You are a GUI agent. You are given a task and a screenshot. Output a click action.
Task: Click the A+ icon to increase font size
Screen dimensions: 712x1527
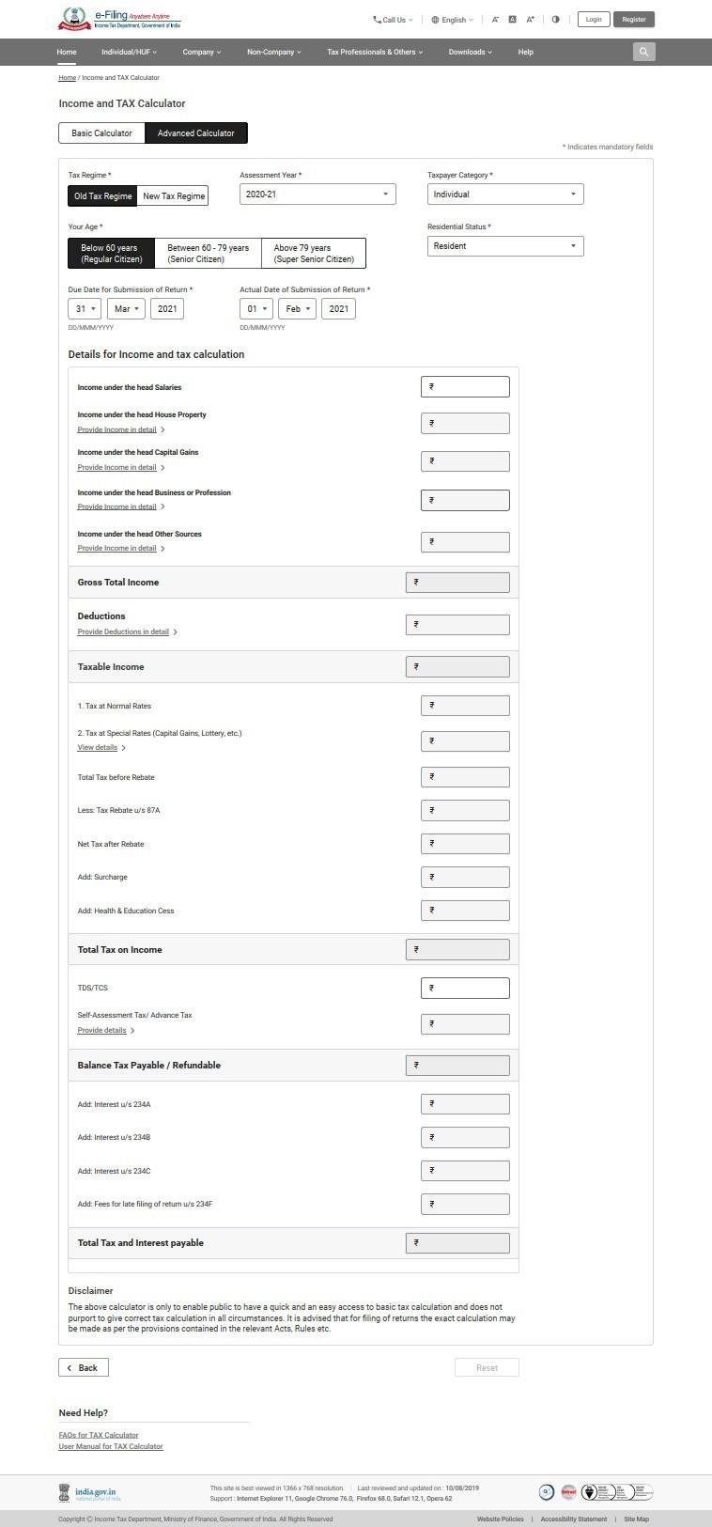(530, 18)
